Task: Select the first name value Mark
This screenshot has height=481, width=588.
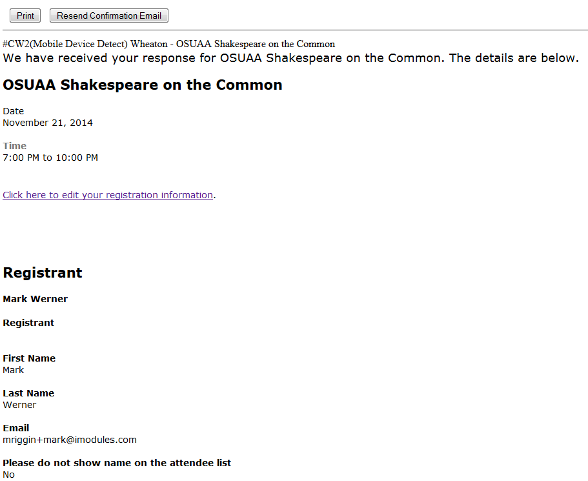Action: 14,370
